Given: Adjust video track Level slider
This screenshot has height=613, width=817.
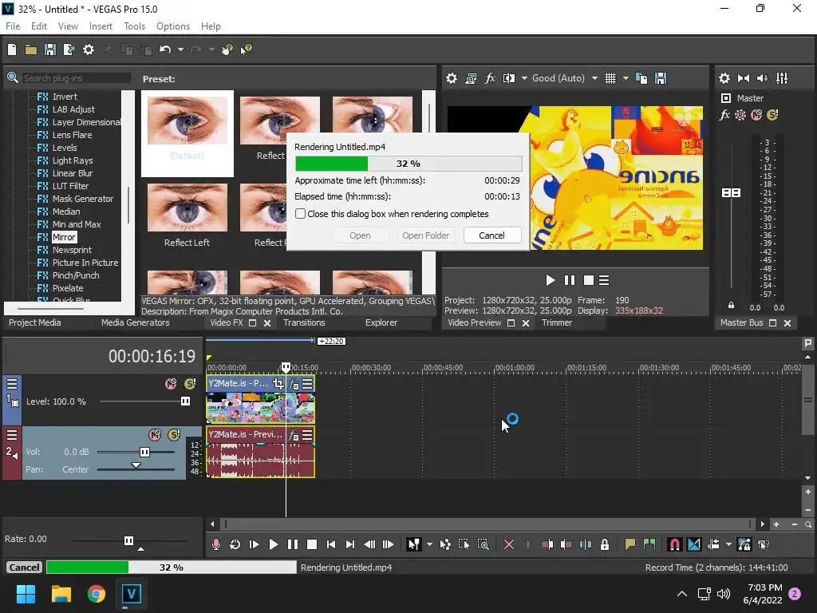Looking at the screenshot, I should click(x=185, y=401).
